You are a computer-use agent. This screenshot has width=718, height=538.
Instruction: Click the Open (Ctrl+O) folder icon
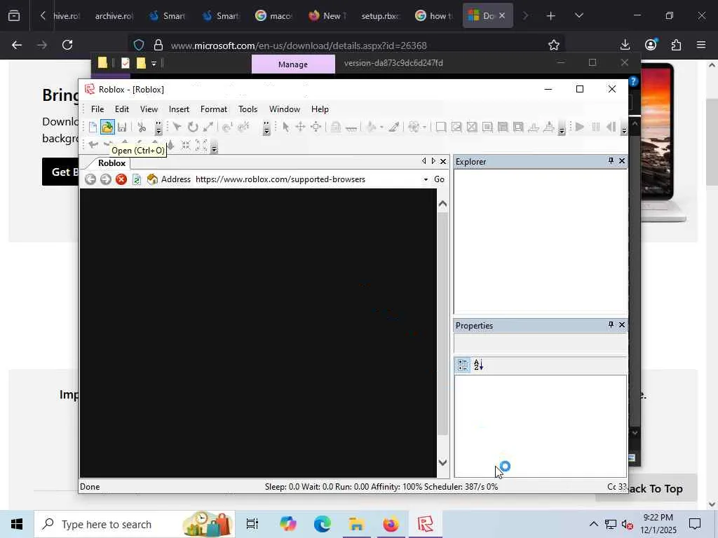click(107, 127)
